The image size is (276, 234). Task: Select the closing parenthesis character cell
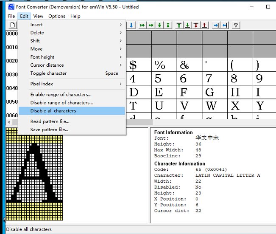(x=265, y=65)
